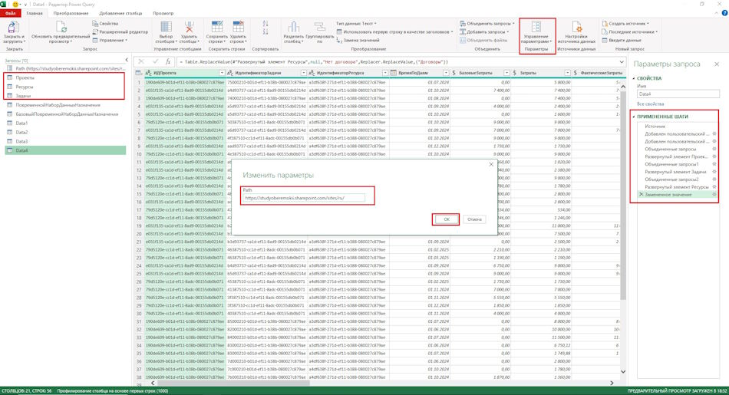This screenshot has width=729, height=395.
Task: Click Replace Values (Замена значений) command
Action: pos(358,40)
